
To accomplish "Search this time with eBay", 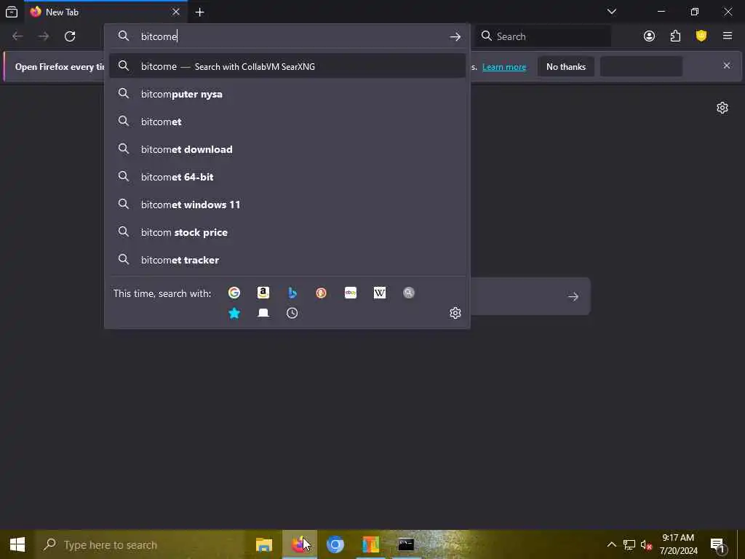I will click(x=351, y=293).
